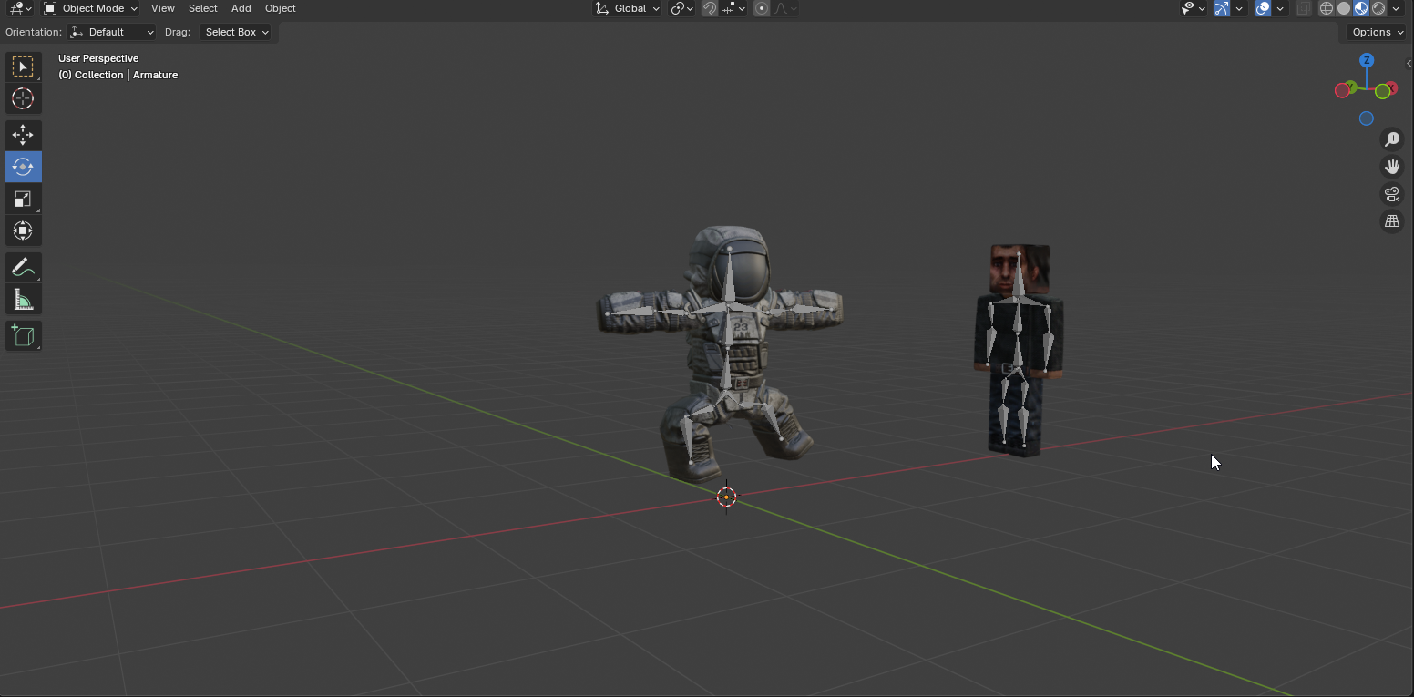Select the Annotate pencil tool
1414x697 pixels.
(x=23, y=267)
